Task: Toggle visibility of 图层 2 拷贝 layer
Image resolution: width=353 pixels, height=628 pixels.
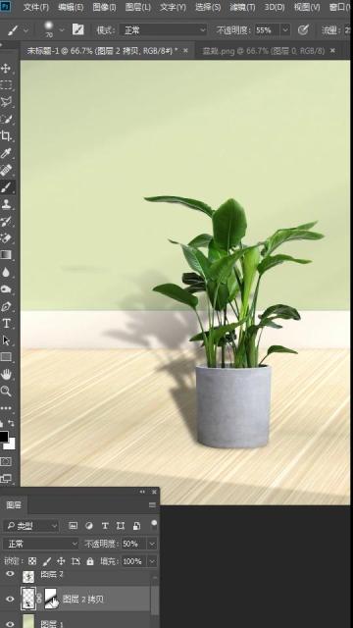Action: 10,599
